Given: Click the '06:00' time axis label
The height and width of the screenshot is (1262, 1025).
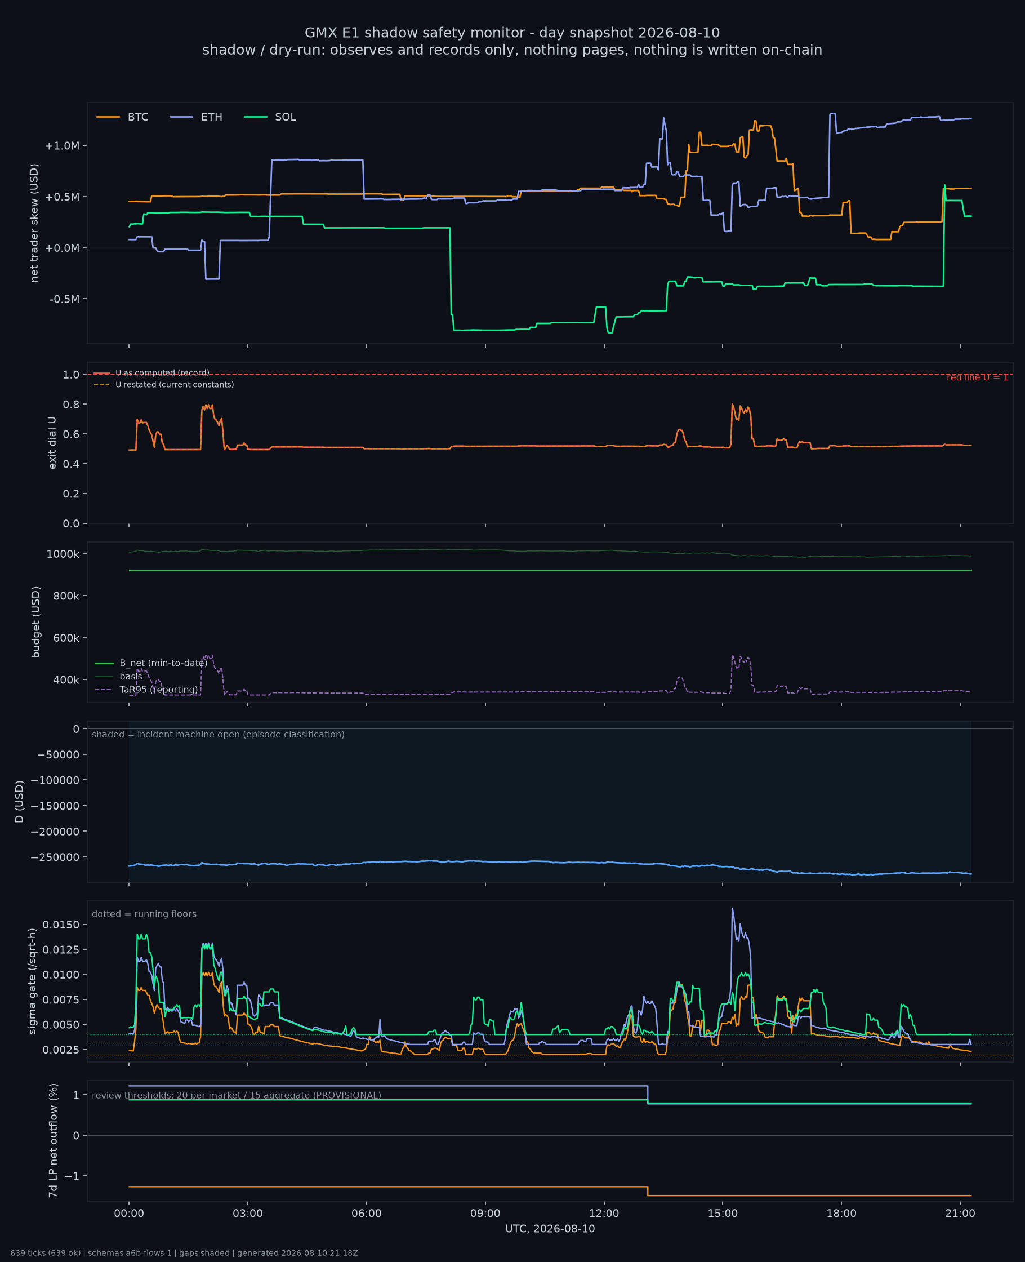Looking at the screenshot, I should click(366, 1213).
